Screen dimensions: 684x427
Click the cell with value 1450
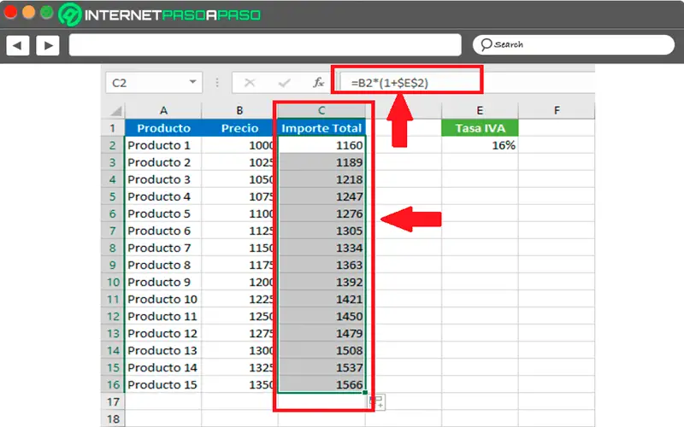tap(321, 316)
